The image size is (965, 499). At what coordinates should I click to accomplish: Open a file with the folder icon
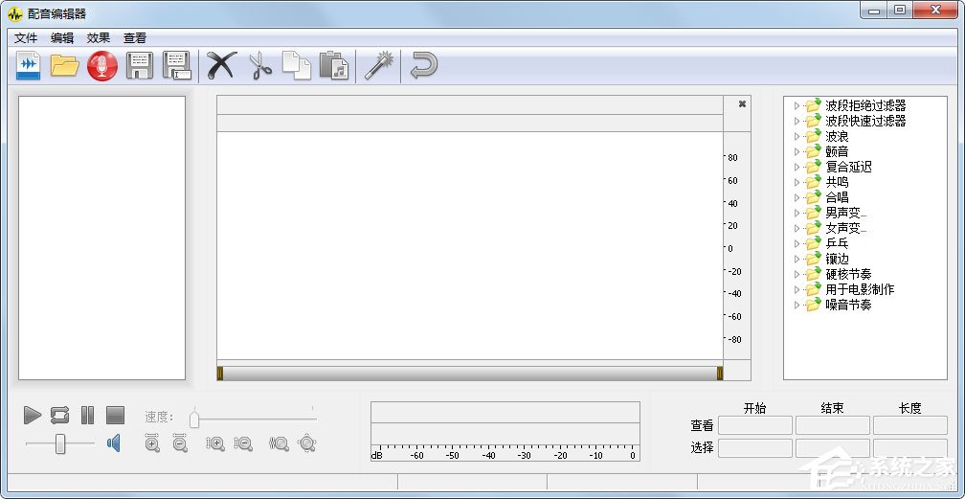tap(65, 66)
